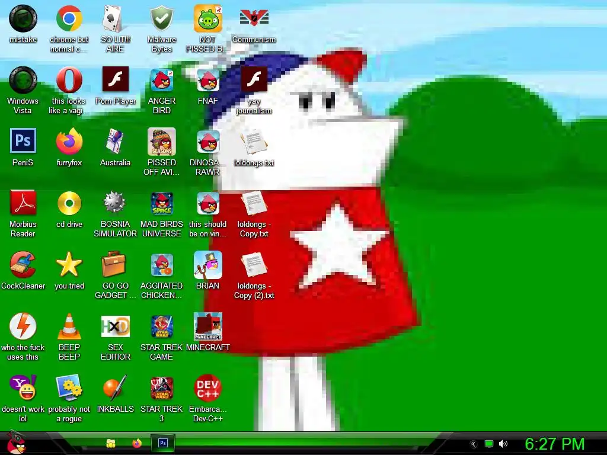Open the Flash 'f' icon beside Opera
Screen dimensions: 607x455
point(115,79)
